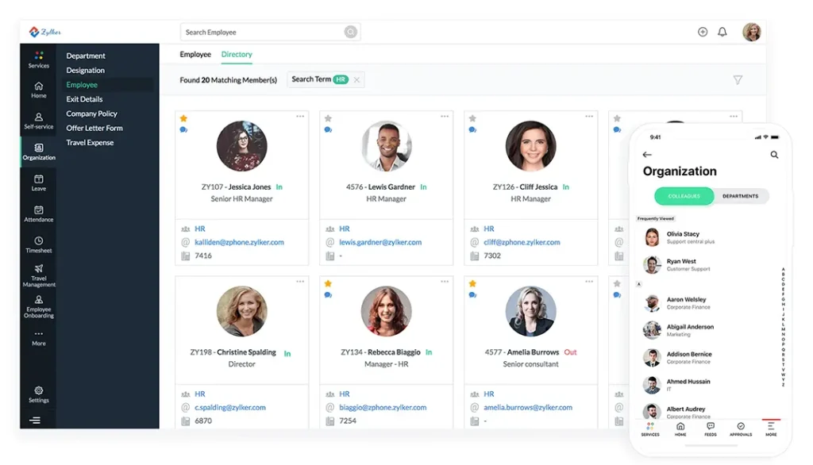This screenshot has height=465, width=813.
Task: Remove the HR search term filter
Action: click(x=356, y=79)
